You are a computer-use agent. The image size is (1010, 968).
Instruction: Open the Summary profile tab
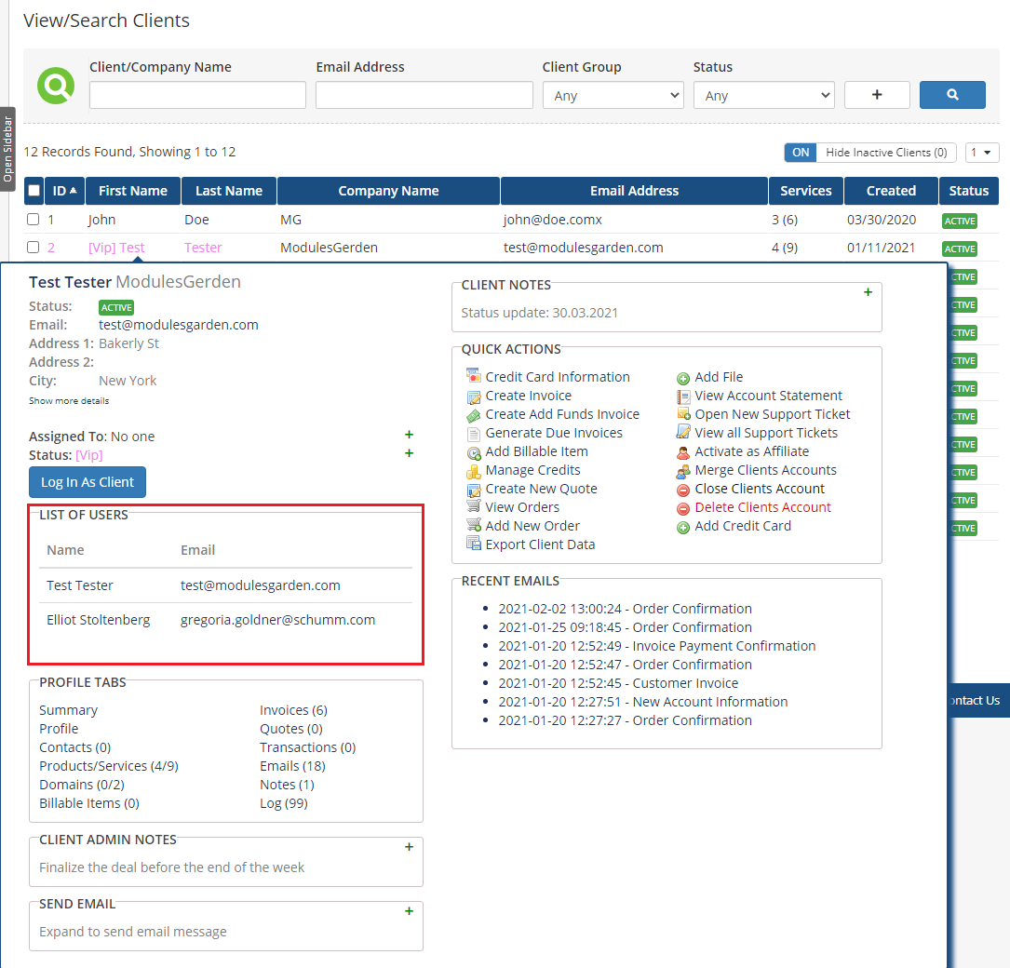68,710
